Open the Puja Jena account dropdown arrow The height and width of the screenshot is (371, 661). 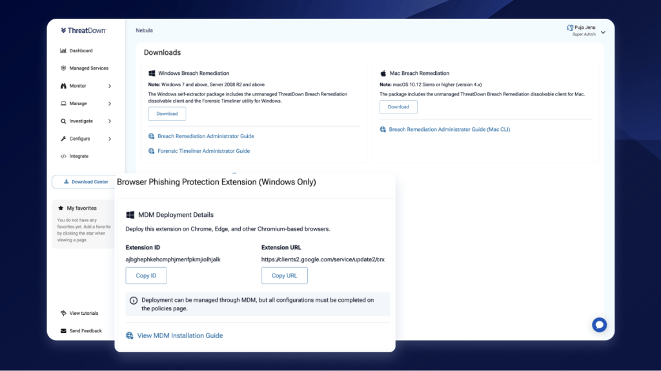(604, 32)
